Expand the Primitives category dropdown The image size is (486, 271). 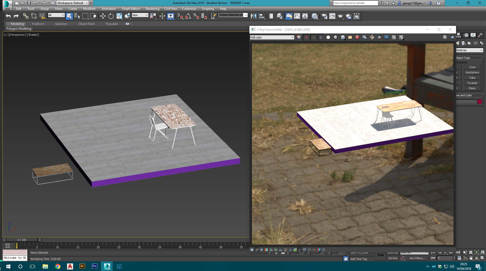[469, 50]
